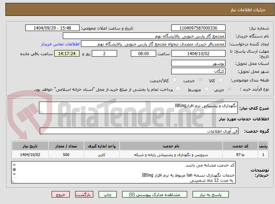Open اطلاعات تماس خریدار link

[60, 44]
